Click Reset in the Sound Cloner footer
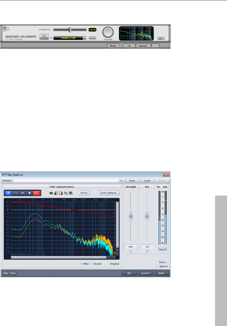Image resolution: width=227 pixels, height=326 pixels. coord(113,46)
